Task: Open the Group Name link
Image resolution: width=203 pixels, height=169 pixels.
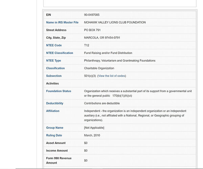Action: click(54, 128)
